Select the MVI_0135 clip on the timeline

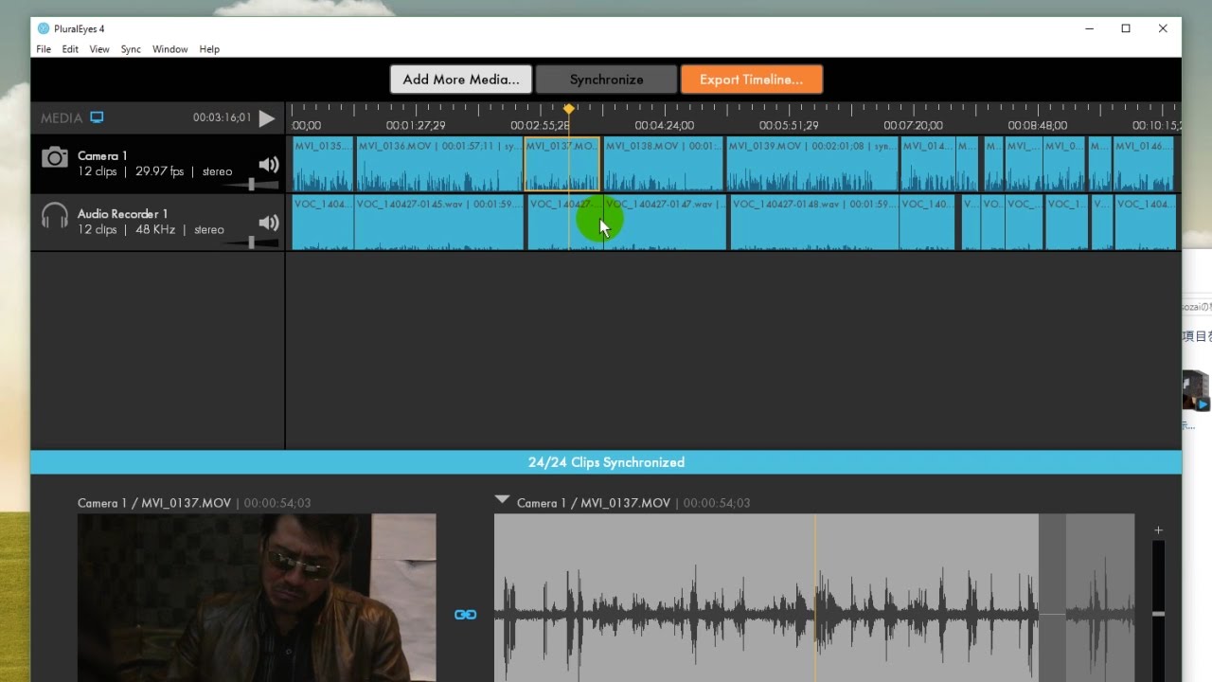(323, 164)
